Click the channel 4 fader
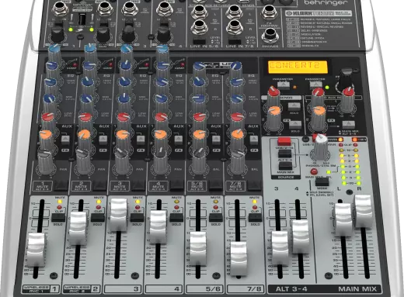Screen dimensions: 404x297 point(158,226)
